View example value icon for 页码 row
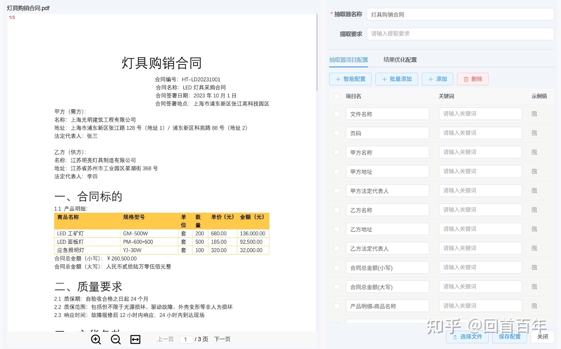 point(534,133)
